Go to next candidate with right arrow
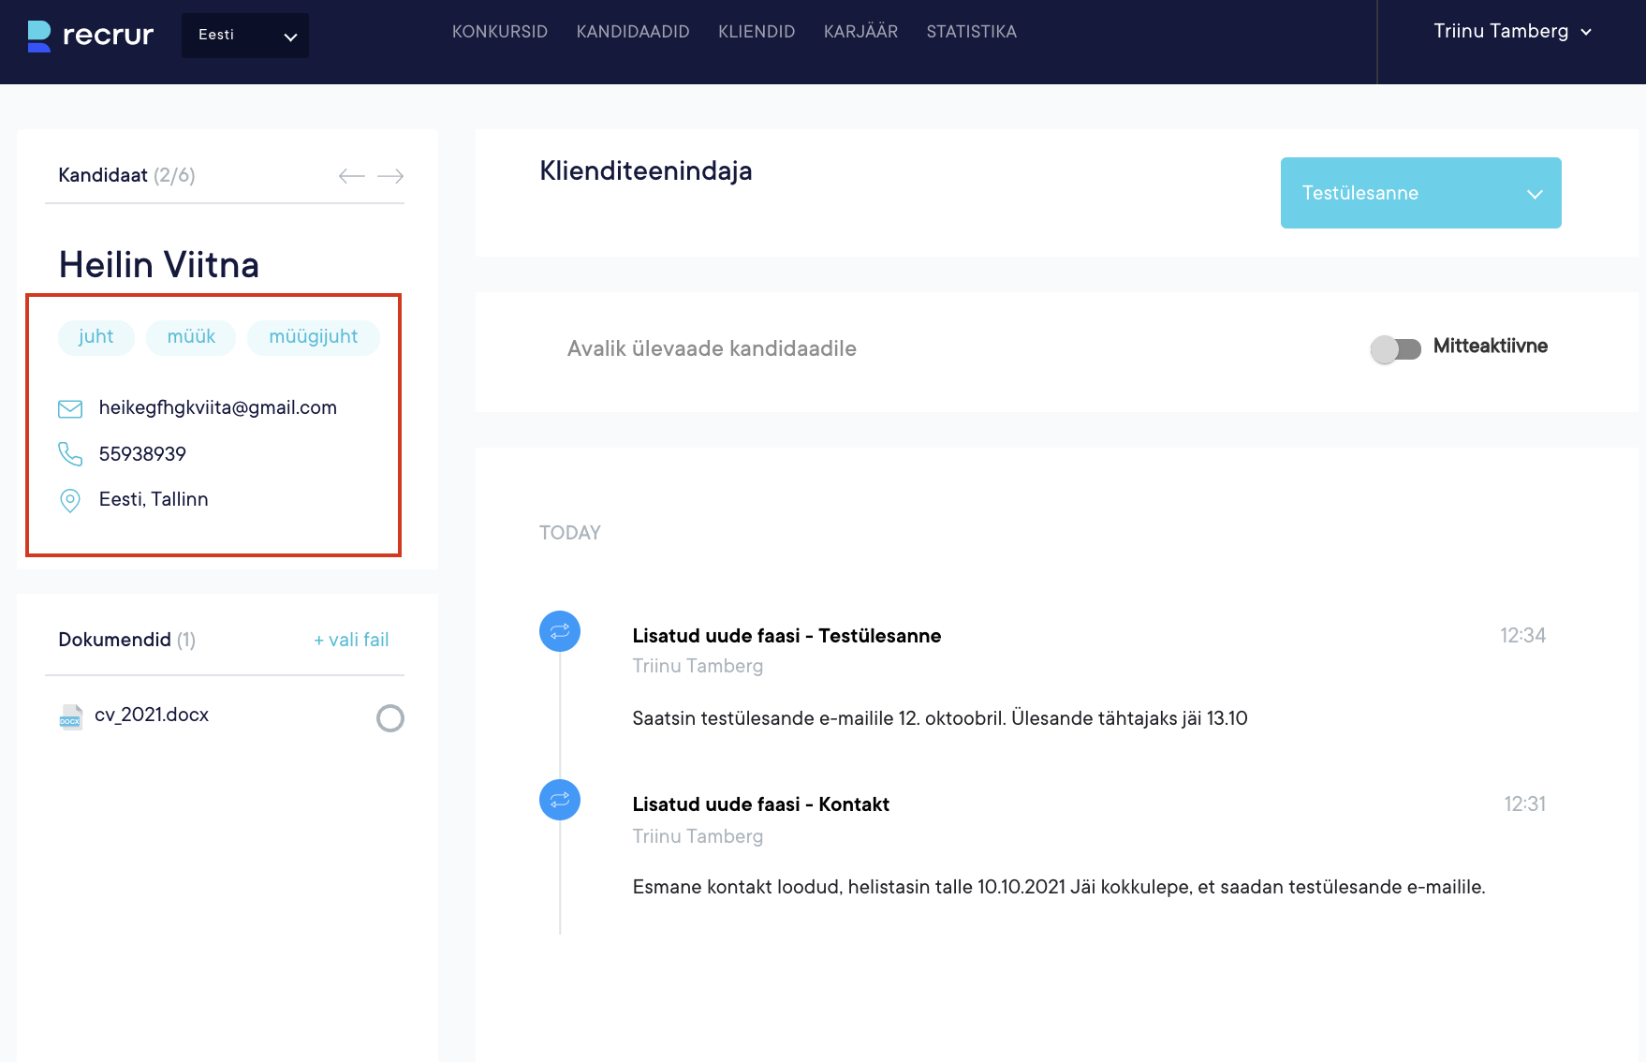Image resolution: width=1646 pixels, height=1062 pixels. point(390,176)
